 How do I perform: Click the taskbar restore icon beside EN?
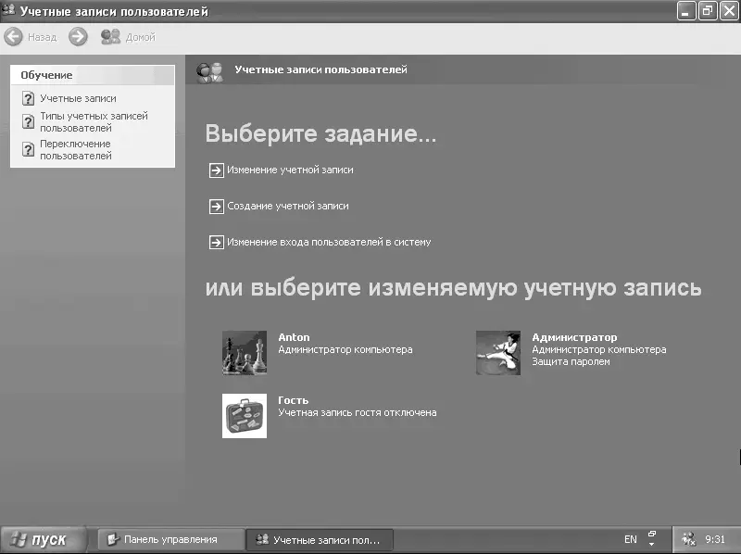pyautogui.click(x=652, y=535)
